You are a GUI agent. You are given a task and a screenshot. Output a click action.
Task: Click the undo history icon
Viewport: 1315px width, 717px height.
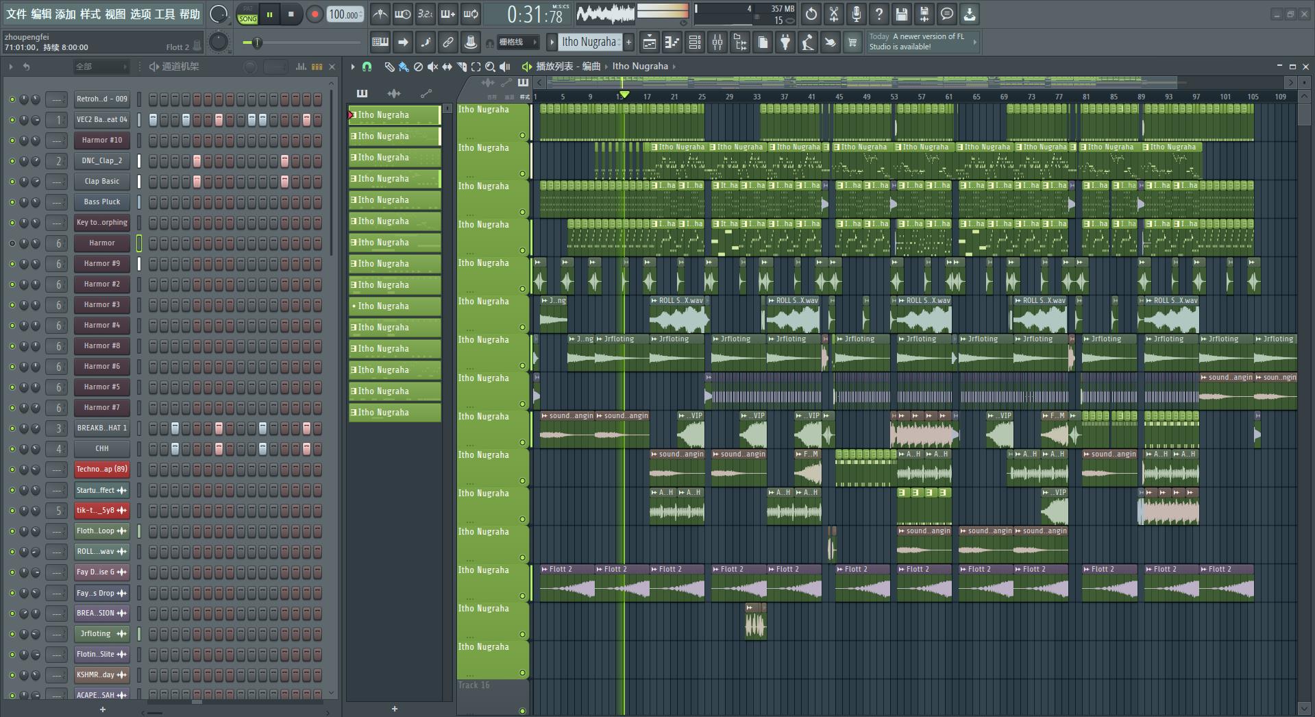pos(811,14)
